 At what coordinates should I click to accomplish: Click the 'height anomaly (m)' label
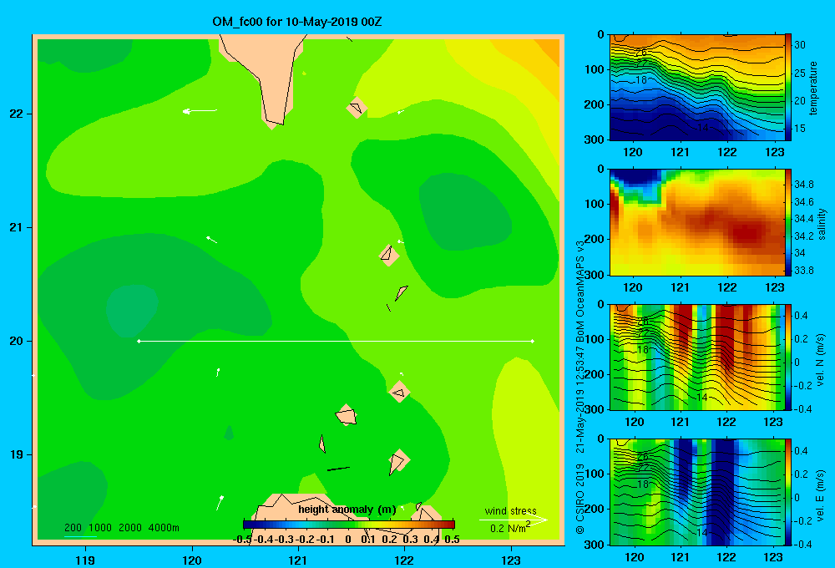pos(347,510)
